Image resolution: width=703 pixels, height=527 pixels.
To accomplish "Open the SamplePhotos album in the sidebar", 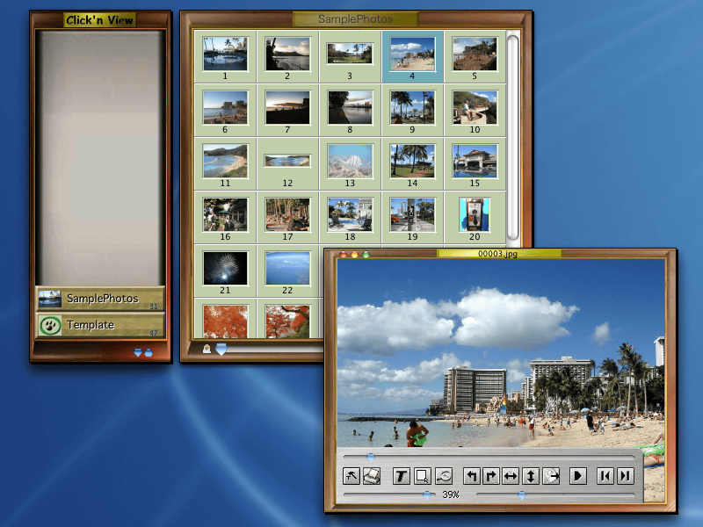I will [x=100, y=299].
